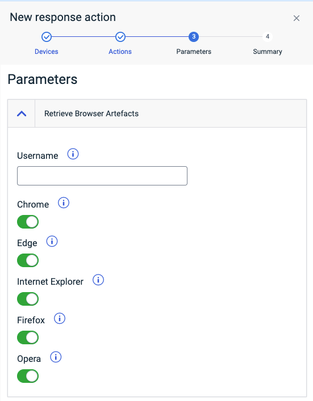
Task: Collapse the Retrieve Browser Artefacts section
Action: [22, 113]
